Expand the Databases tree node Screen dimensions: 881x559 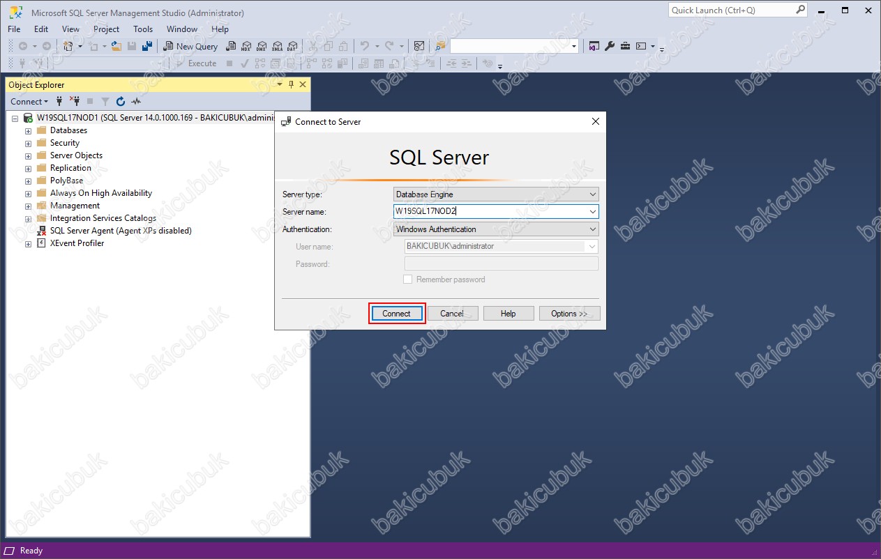tap(28, 131)
